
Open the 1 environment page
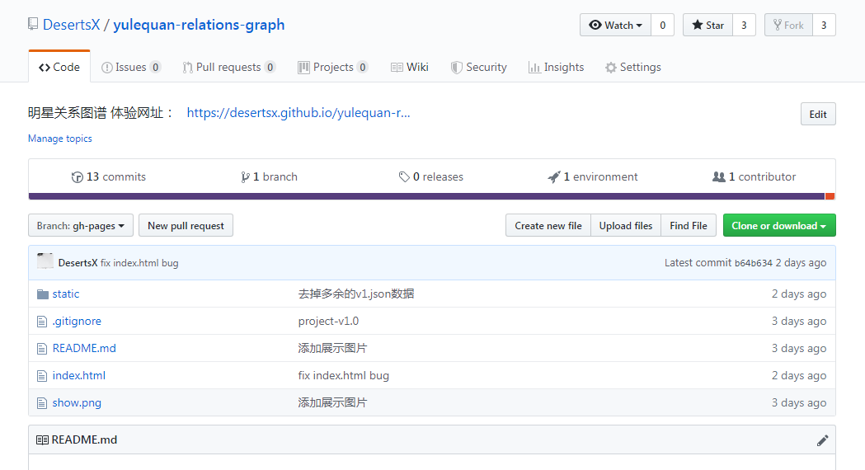click(593, 176)
